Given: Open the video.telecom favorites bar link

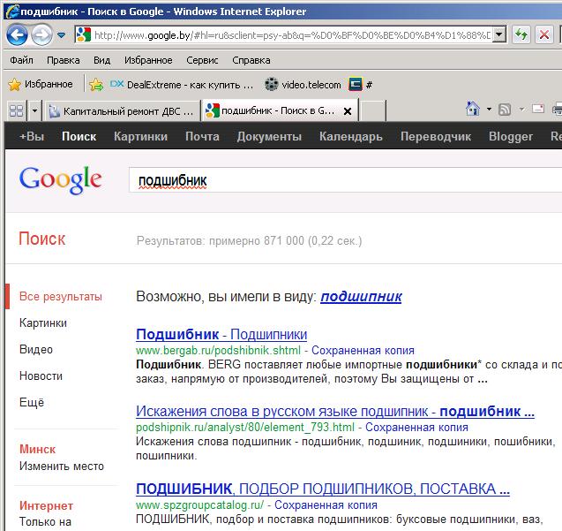Looking at the screenshot, I should [303, 85].
